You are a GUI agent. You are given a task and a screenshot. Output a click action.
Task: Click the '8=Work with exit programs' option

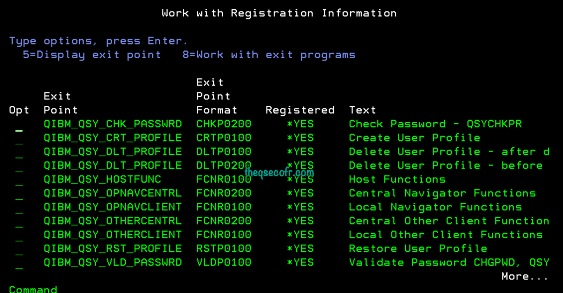click(269, 55)
